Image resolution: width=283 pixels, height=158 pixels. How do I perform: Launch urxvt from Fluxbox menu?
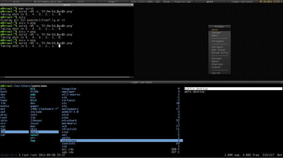(x=219, y=30)
